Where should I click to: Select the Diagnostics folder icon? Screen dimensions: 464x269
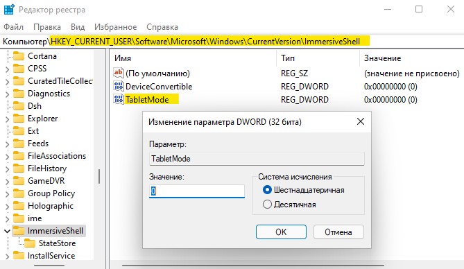[x=19, y=94]
